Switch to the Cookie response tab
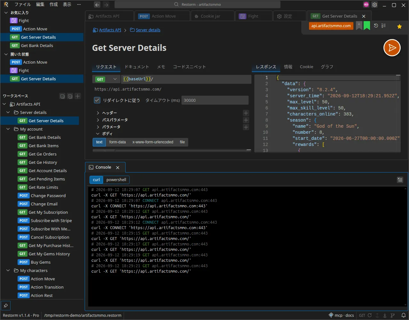This screenshot has height=320, width=409. pos(306,67)
